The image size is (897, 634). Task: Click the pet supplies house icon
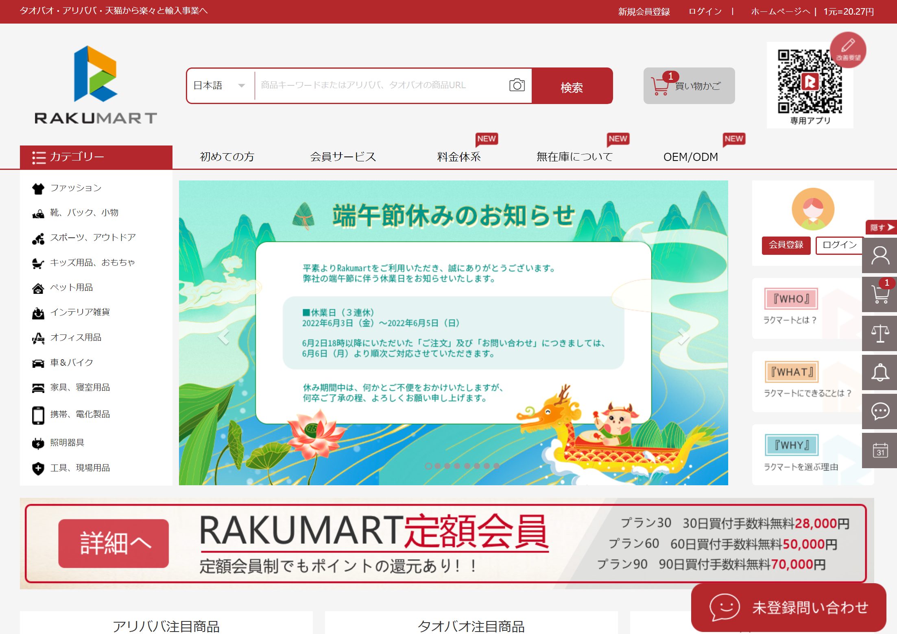point(38,288)
